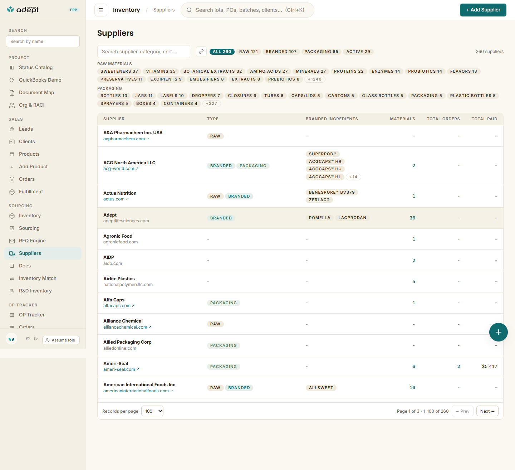
Task: Open the Ameri-Seal supplier row name
Action: click(x=116, y=363)
